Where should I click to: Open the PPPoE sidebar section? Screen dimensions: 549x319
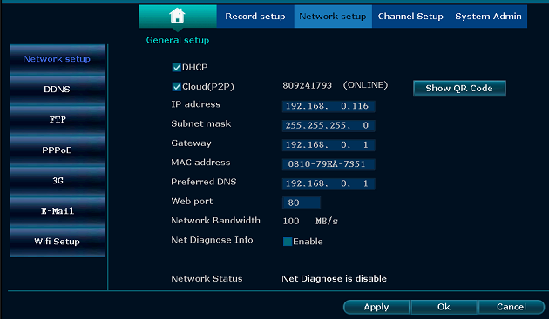click(x=57, y=150)
